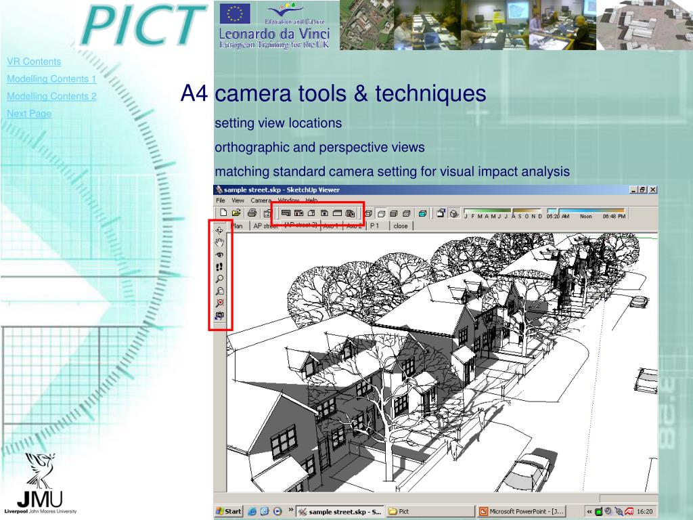The image size is (693, 520).
Task: Switch to the (AP street 2) page tab
Action: coord(300,225)
